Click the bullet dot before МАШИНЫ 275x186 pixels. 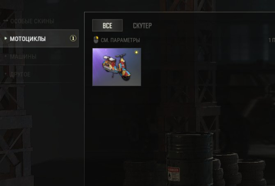(x=6, y=56)
